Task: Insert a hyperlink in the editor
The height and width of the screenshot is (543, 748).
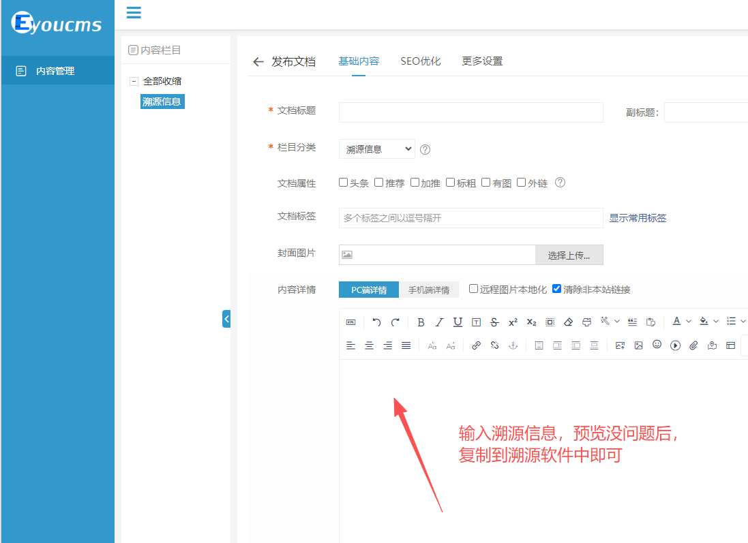Action: pos(477,345)
